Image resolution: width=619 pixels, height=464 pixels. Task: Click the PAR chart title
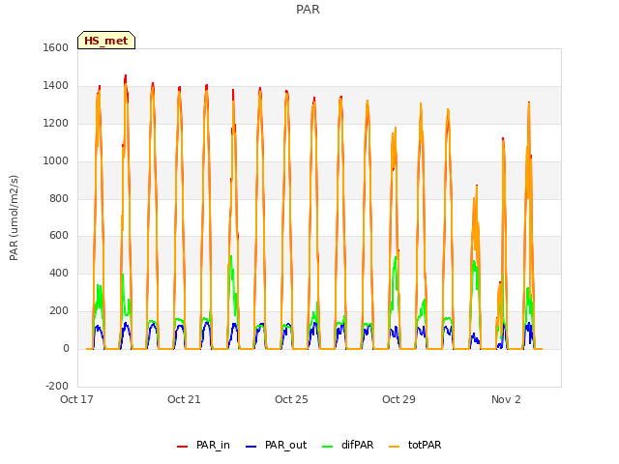point(308,10)
